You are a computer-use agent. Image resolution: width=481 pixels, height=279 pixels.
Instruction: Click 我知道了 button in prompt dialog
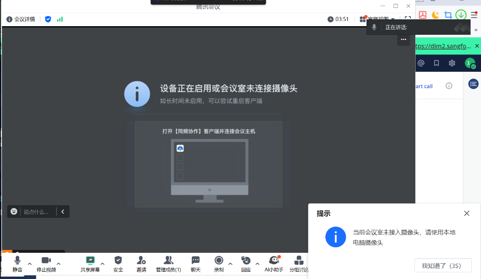click(x=443, y=266)
